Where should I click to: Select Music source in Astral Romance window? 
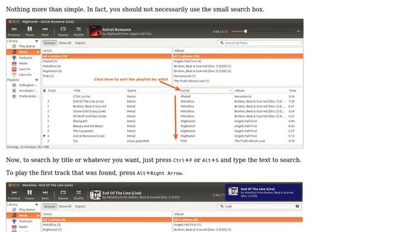click(x=23, y=52)
